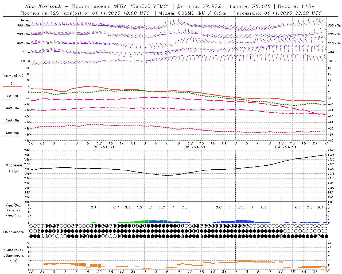The image size is (342, 274).
Task: Click the dotted pink '500 гПа' legend line
Action: (12, 136)
